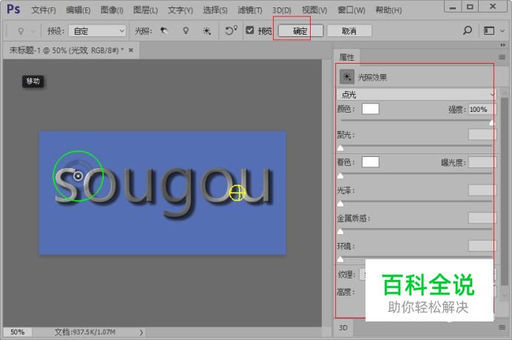Click the metallic (金属质感) slider handle
Viewport: 512px width, 340px height.
pos(340,231)
